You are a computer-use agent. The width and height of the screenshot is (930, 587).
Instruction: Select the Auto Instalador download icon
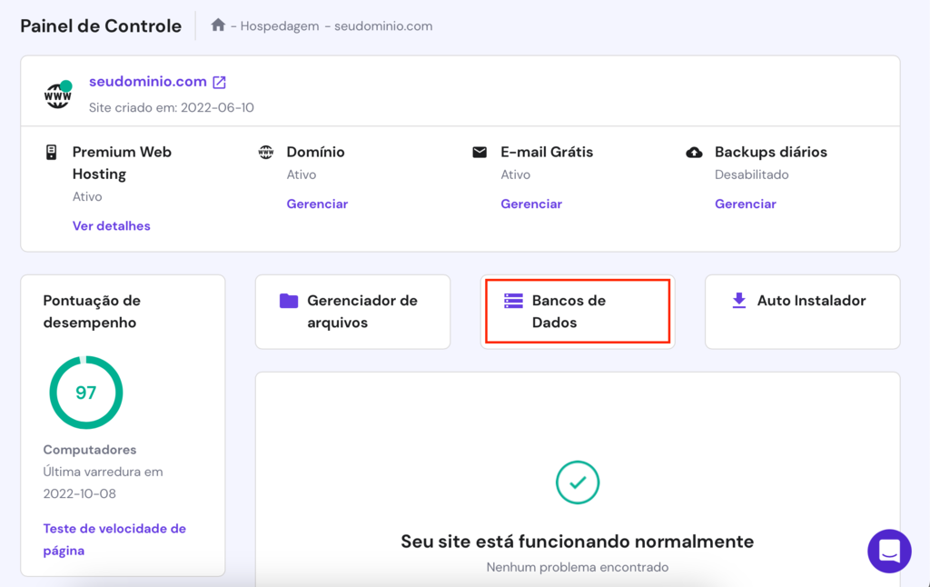[x=737, y=301]
